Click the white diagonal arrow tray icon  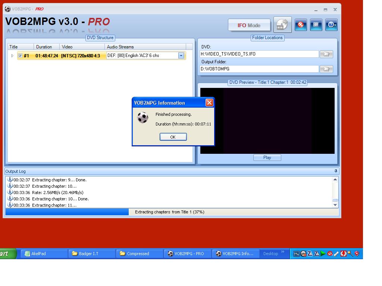click(x=336, y=254)
